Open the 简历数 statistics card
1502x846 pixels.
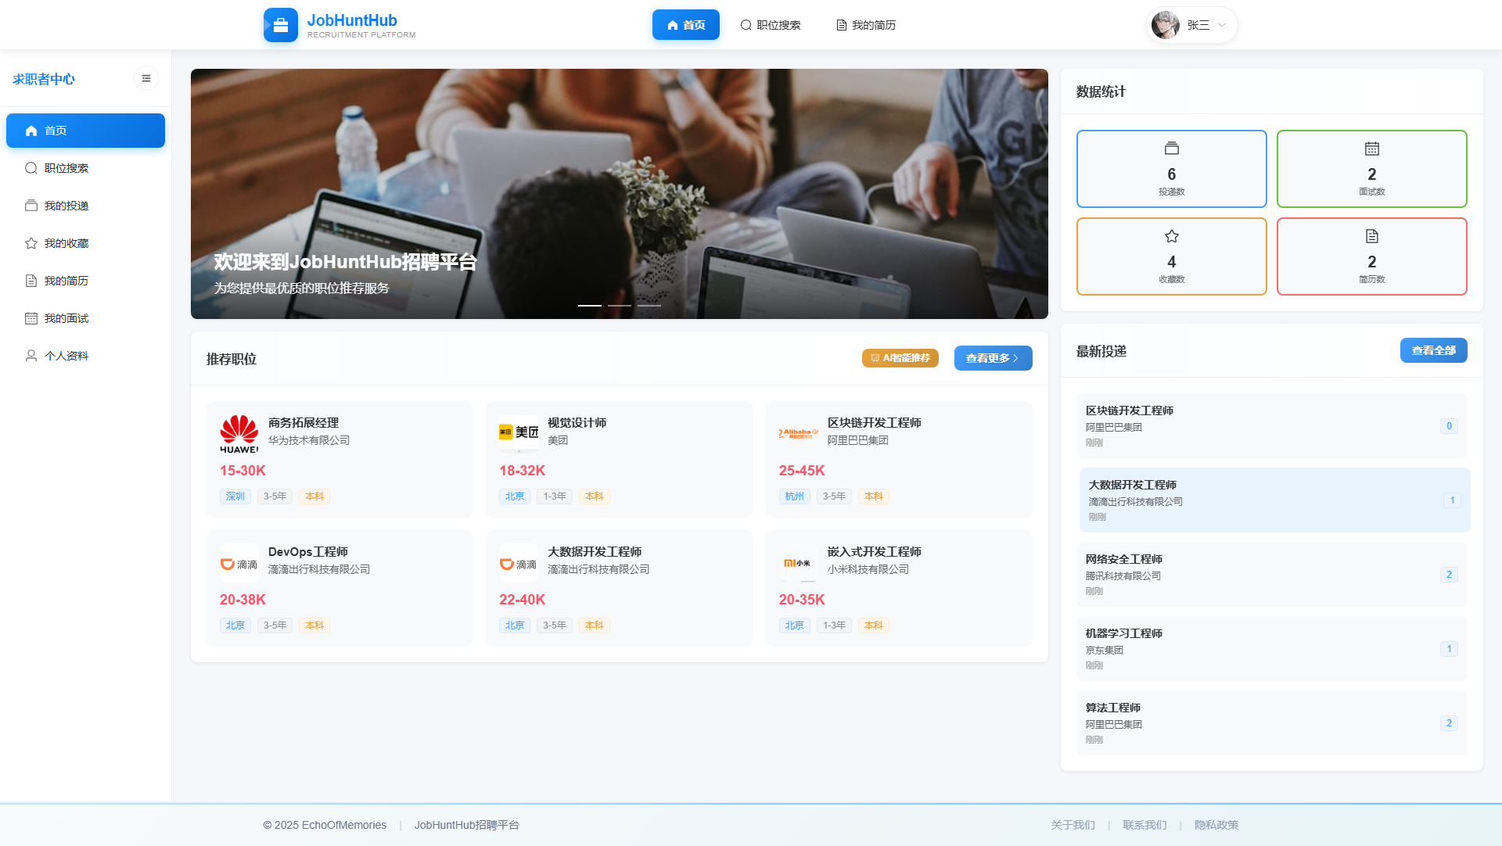1371,256
